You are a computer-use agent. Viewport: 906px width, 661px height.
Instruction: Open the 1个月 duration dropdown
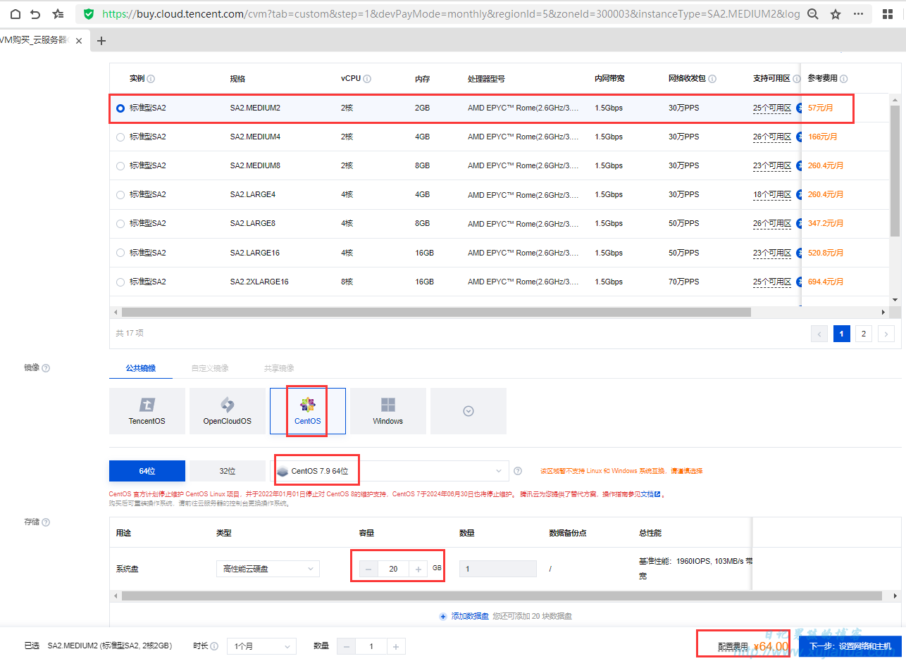(x=261, y=646)
